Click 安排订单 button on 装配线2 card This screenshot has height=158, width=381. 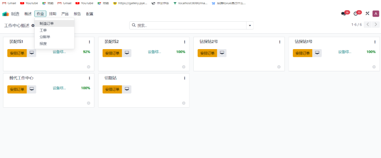[x=112, y=53]
